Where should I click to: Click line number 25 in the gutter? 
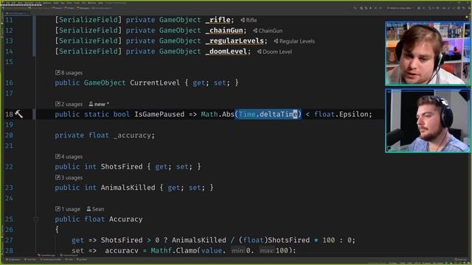pos(9,219)
